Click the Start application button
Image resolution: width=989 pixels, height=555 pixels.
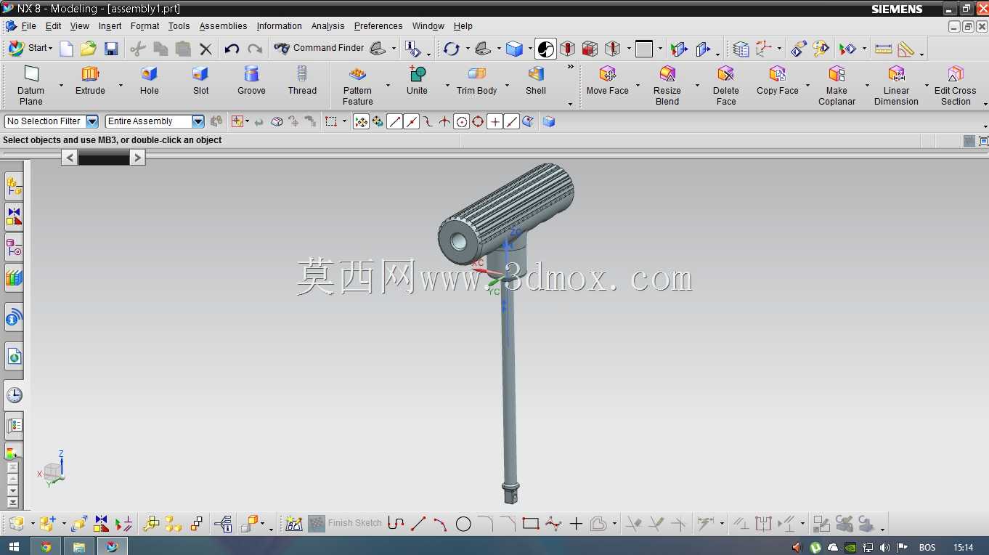[30, 49]
